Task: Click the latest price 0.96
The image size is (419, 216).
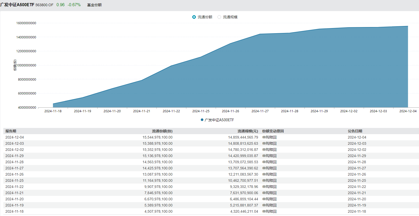Action: tap(60, 5)
